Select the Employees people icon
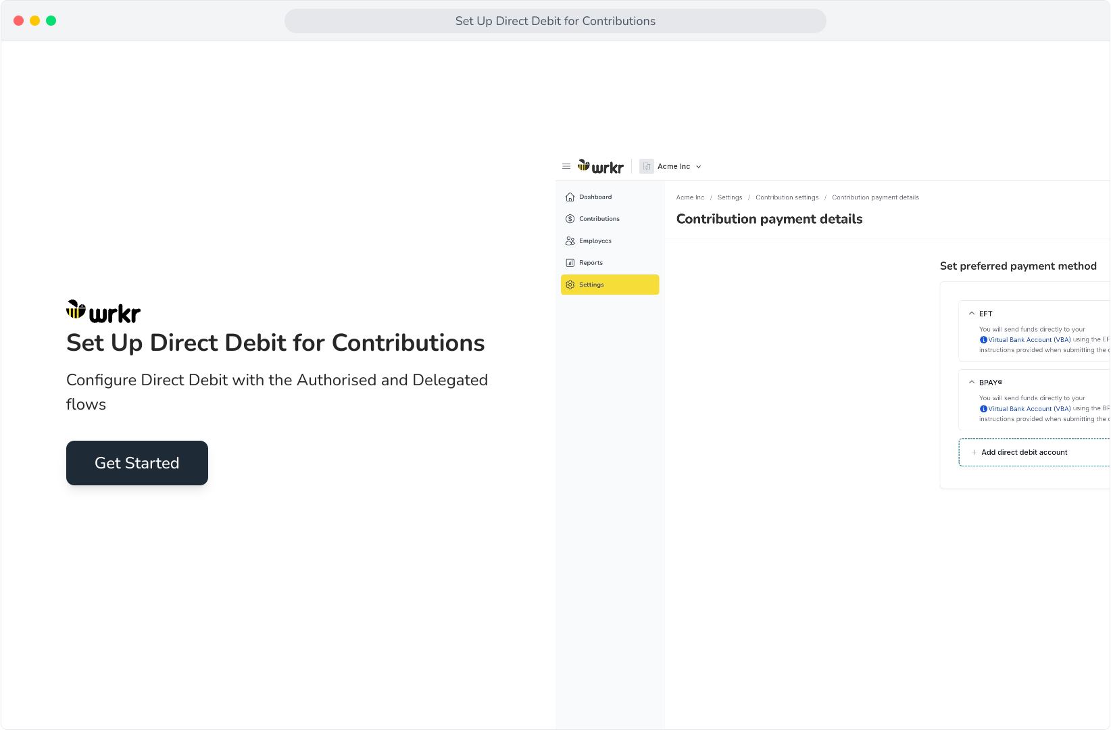 [570, 241]
